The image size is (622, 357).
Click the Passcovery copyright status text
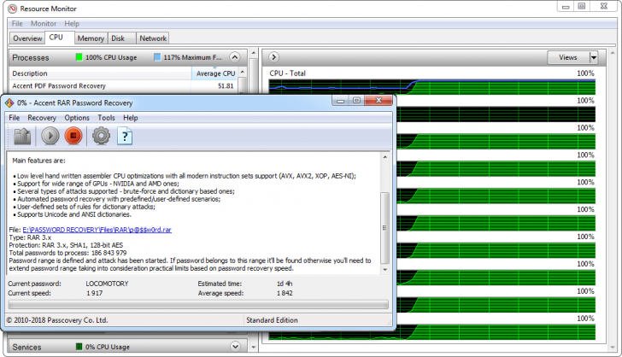pos(57,320)
